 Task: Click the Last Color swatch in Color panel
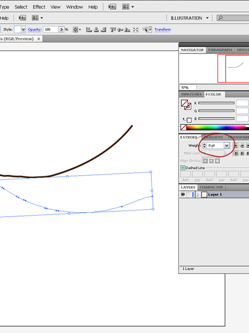(x=189, y=120)
